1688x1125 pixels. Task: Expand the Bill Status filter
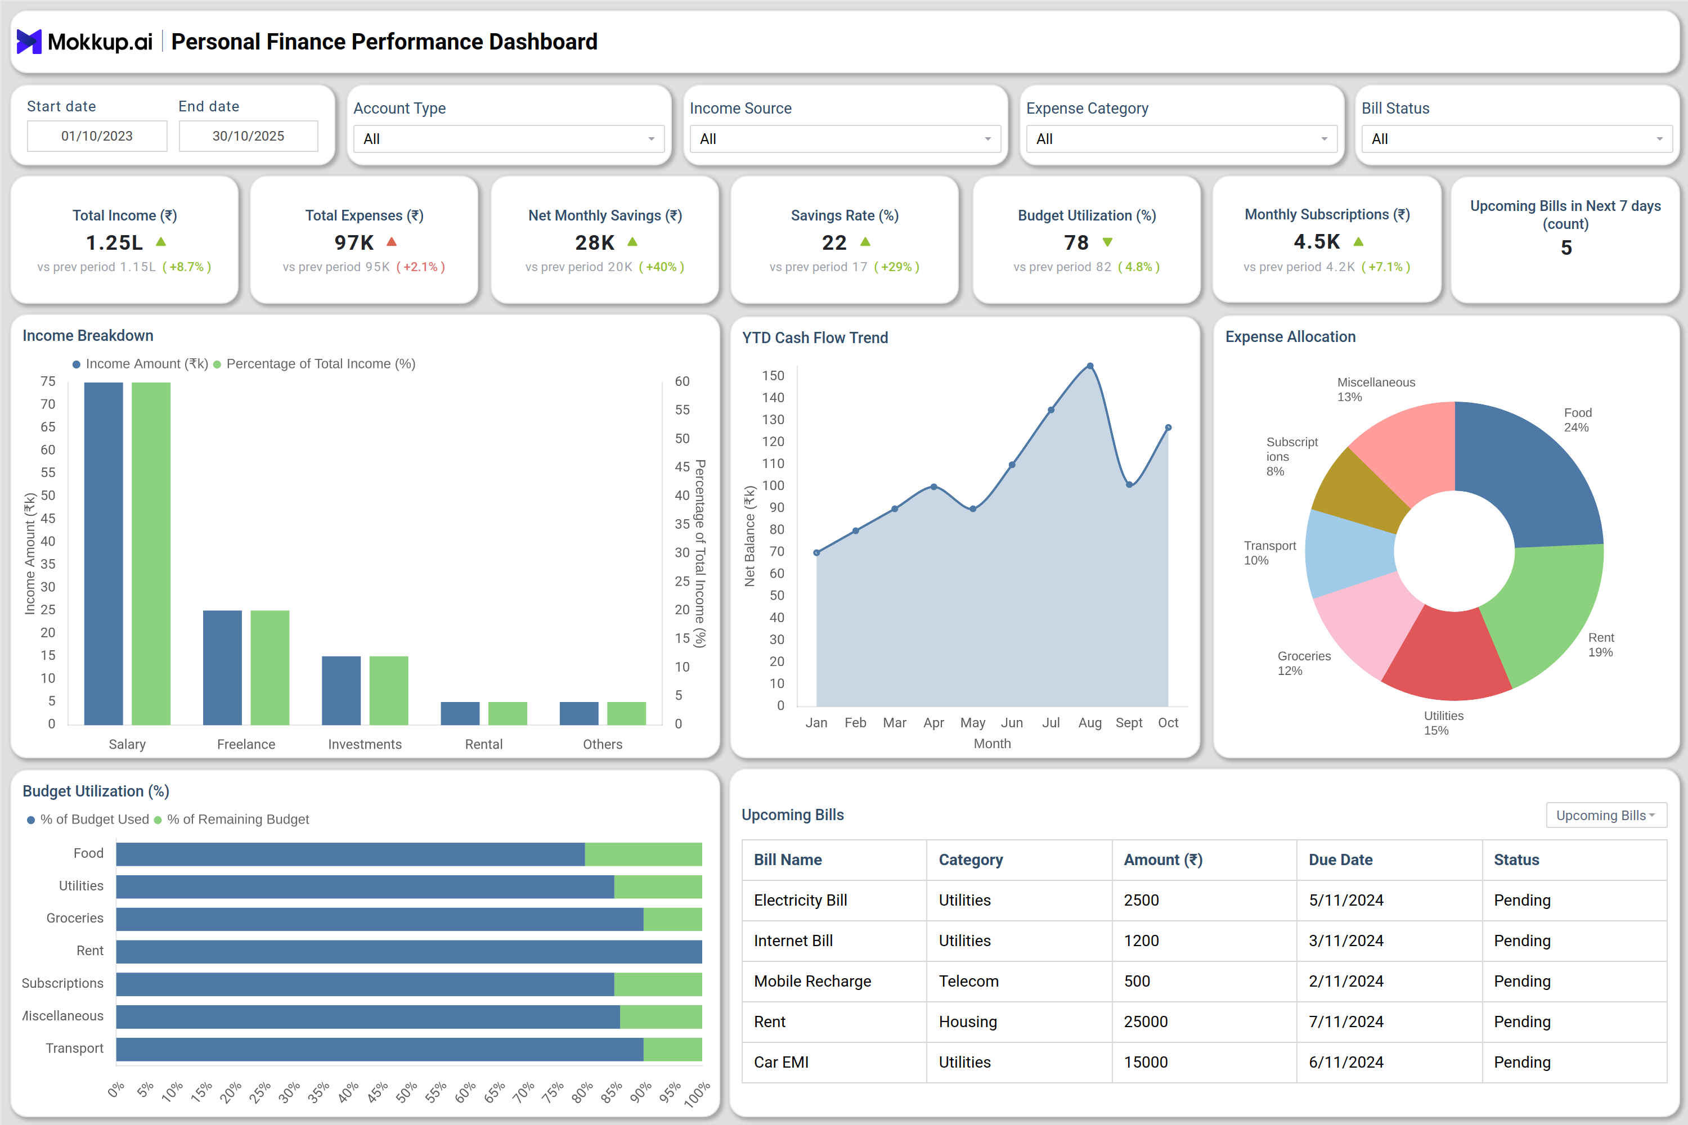[1517, 138]
